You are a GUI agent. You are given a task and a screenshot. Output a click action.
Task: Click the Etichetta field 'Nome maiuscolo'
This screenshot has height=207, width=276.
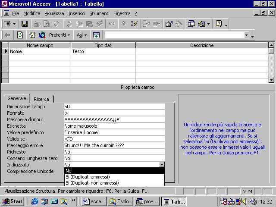click(114, 126)
